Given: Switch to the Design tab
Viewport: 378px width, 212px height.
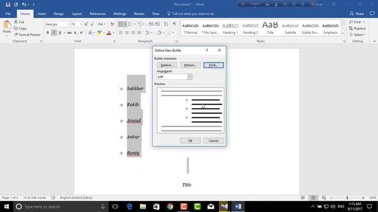Looking at the screenshot, I should (x=58, y=14).
